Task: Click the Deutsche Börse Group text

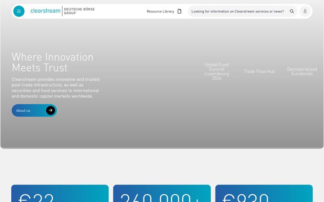Action: point(79,11)
